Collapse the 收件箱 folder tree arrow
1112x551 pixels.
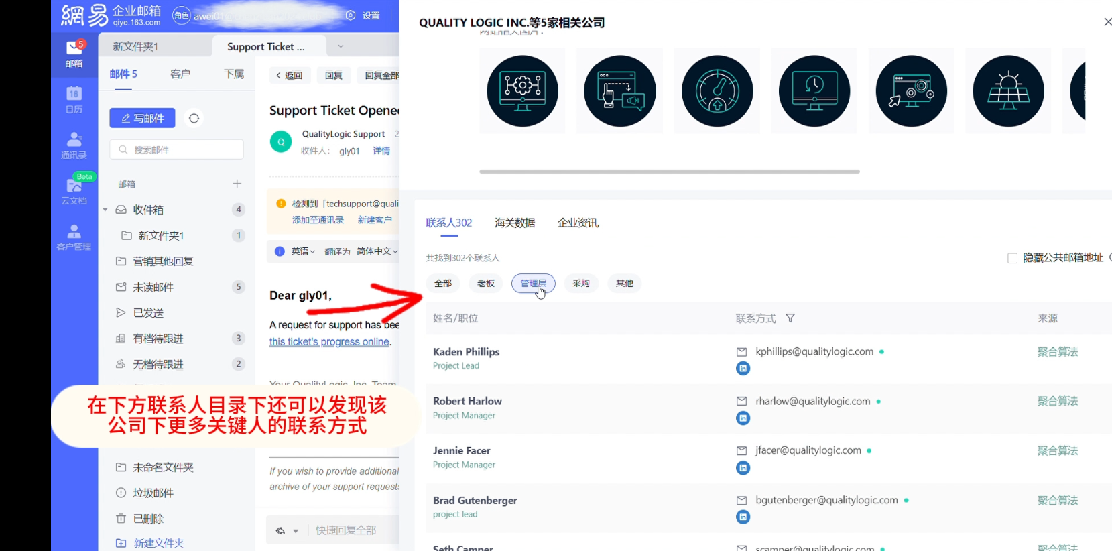(x=105, y=210)
